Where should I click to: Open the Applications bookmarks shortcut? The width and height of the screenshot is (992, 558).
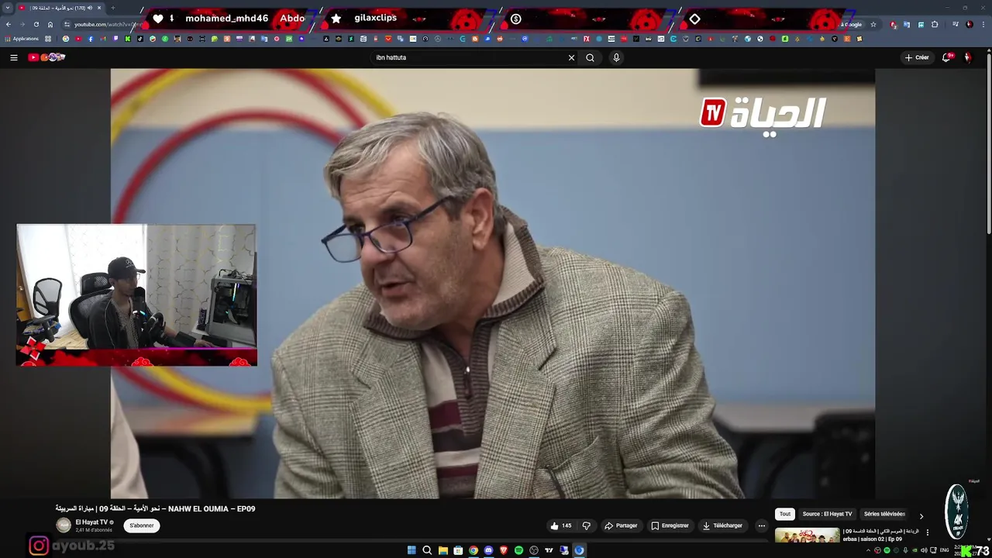coord(22,39)
